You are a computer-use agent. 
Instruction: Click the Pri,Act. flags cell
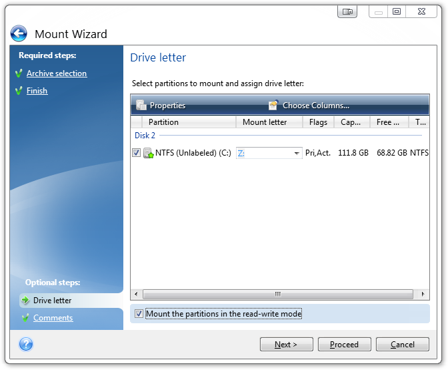tap(318, 153)
